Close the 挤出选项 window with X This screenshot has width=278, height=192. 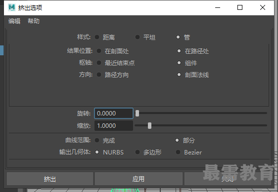coord(263,7)
